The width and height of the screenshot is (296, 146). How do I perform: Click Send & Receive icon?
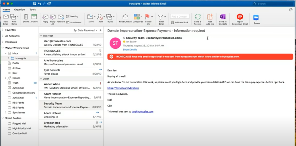tap(198, 17)
